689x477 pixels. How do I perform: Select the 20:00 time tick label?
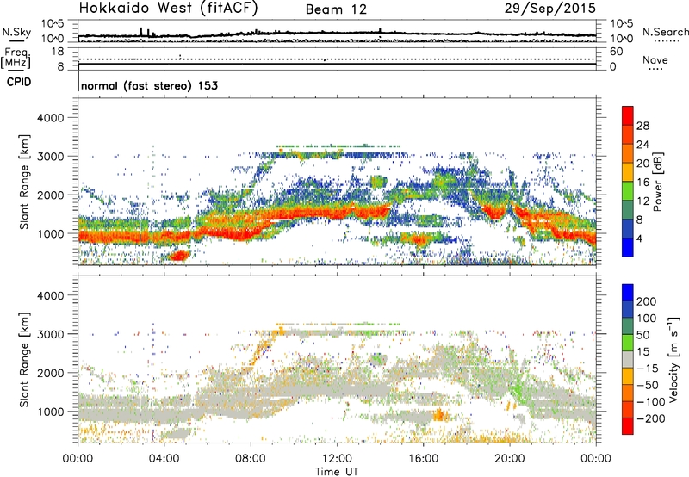509,459
